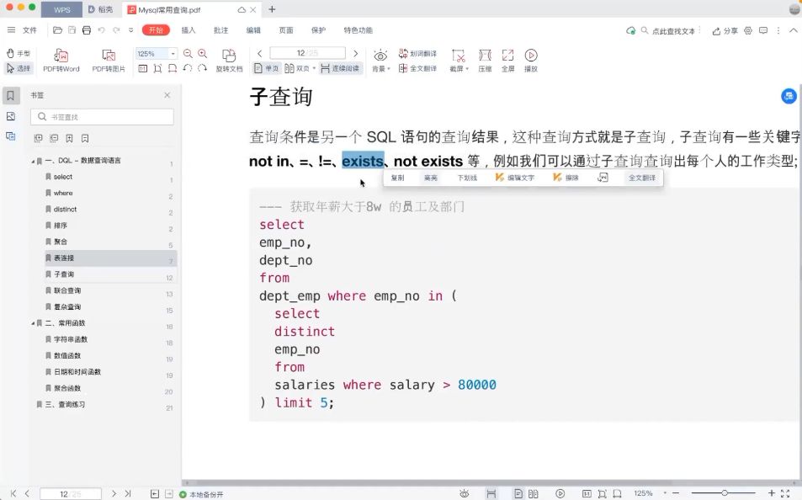Viewport: 802px width, 500px height.
Task: Open the PDF转Word converter
Action: [61, 59]
